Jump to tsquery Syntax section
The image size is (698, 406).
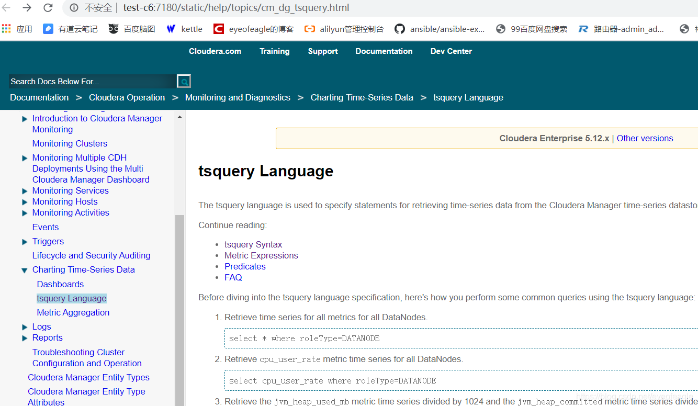tap(253, 244)
